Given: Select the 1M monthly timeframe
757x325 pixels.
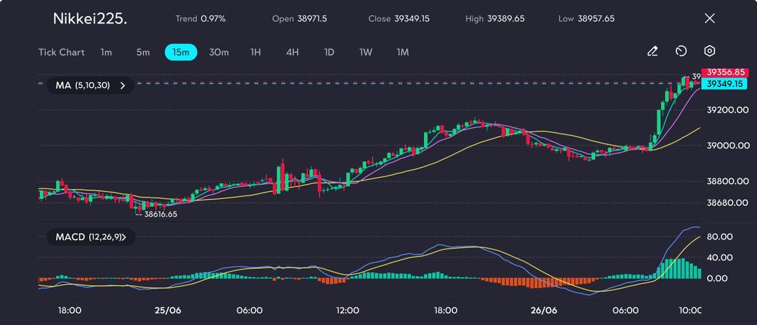Looking at the screenshot, I should [x=402, y=52].
